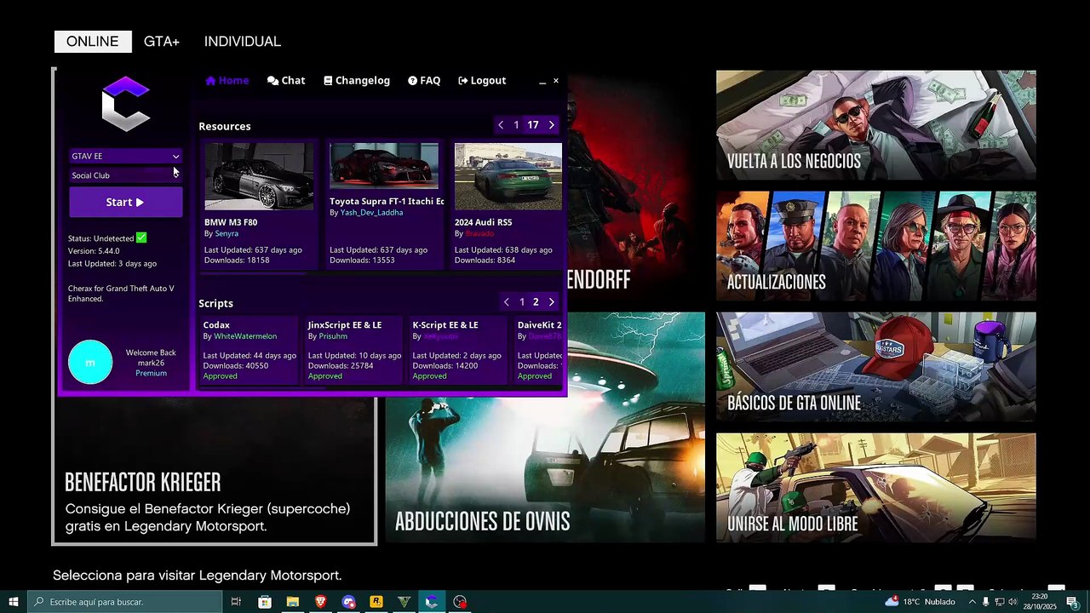
Task: Open the Codax script title
Action: coord(216,325)
